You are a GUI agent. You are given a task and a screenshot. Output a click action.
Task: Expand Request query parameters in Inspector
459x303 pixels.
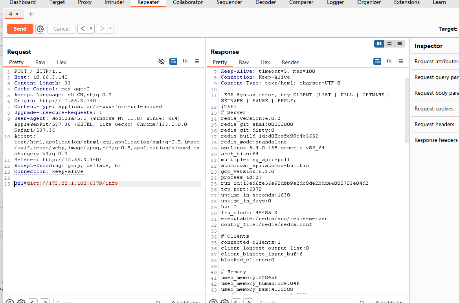[435, 77]
